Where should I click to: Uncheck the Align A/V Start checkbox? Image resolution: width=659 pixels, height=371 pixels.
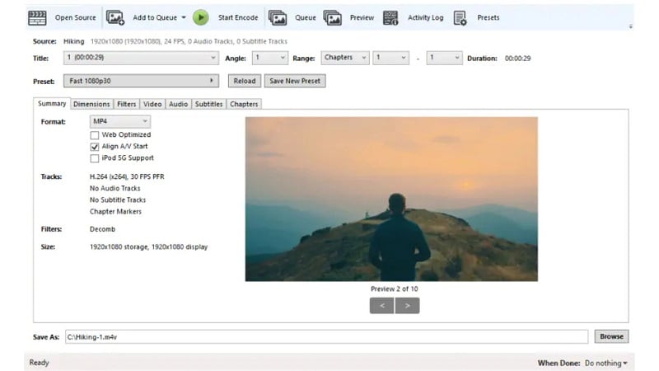click(x=95, y=147)
